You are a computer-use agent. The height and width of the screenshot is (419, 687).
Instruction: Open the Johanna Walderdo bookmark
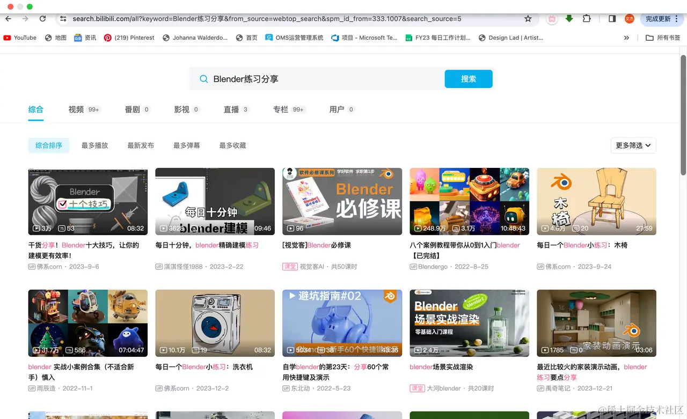(195, 38)
